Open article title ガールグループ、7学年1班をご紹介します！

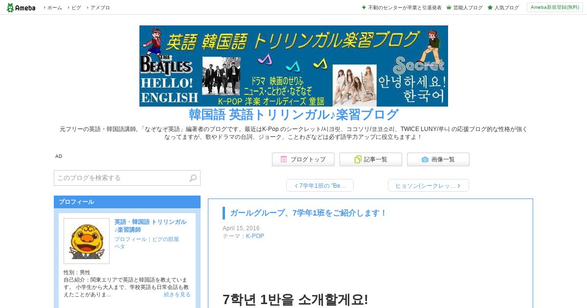point(308,213)
